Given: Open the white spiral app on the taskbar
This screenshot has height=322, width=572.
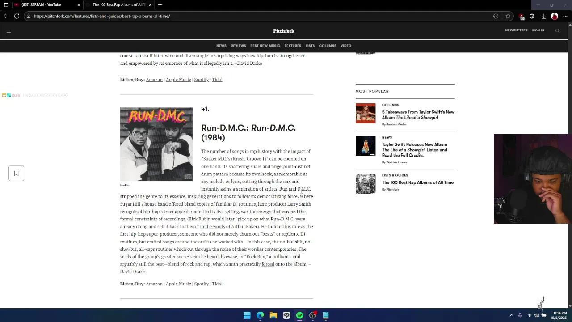Looking at the screenshot, I should tap(286, 315).
